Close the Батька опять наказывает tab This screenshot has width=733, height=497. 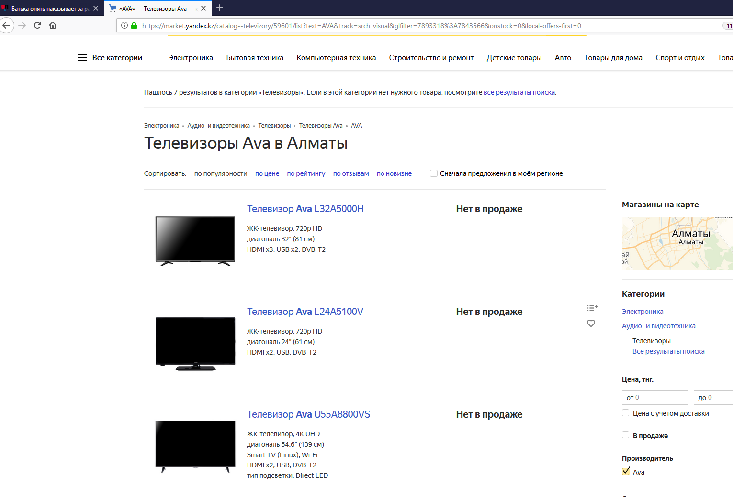click(x=96, y=8)
